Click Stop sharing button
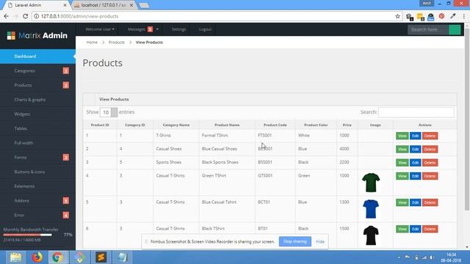Image resolution: width=470 pixels, height=264 pixels. tap(295, 241)
